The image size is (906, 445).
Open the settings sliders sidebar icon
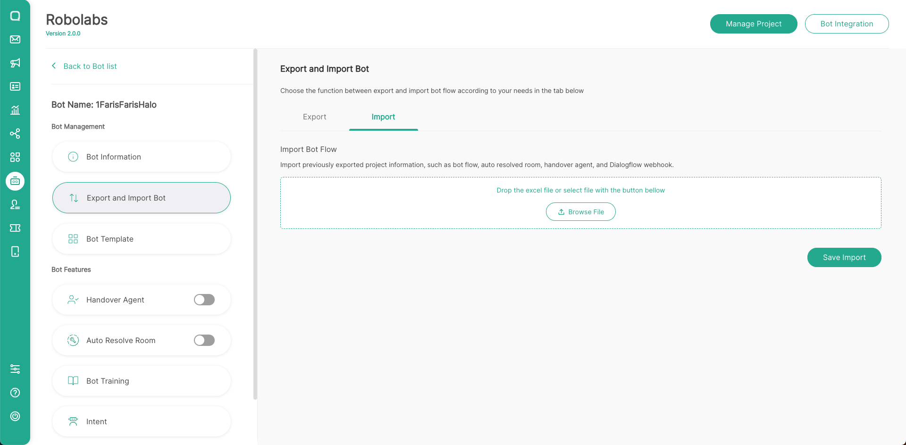click(15, 369)
